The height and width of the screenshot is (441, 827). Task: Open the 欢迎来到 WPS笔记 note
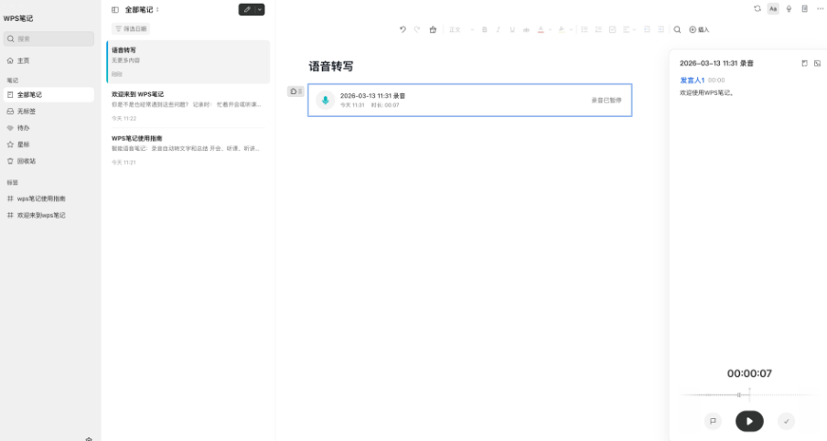click(188, 105)
